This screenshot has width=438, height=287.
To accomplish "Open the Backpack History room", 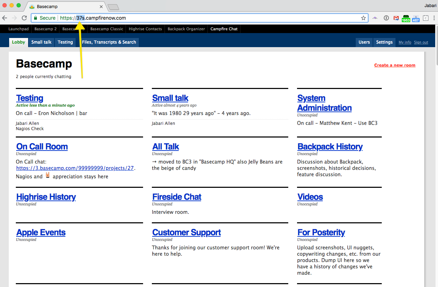I will click(330, 147).
